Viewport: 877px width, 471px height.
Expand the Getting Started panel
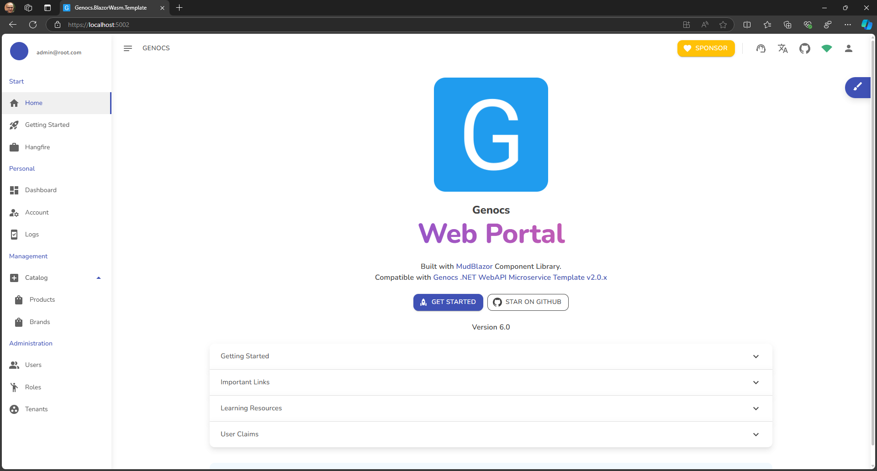491,356
